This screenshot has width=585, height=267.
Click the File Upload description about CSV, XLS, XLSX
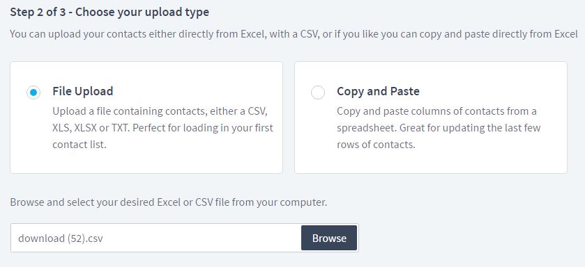(x=162, y=127)
